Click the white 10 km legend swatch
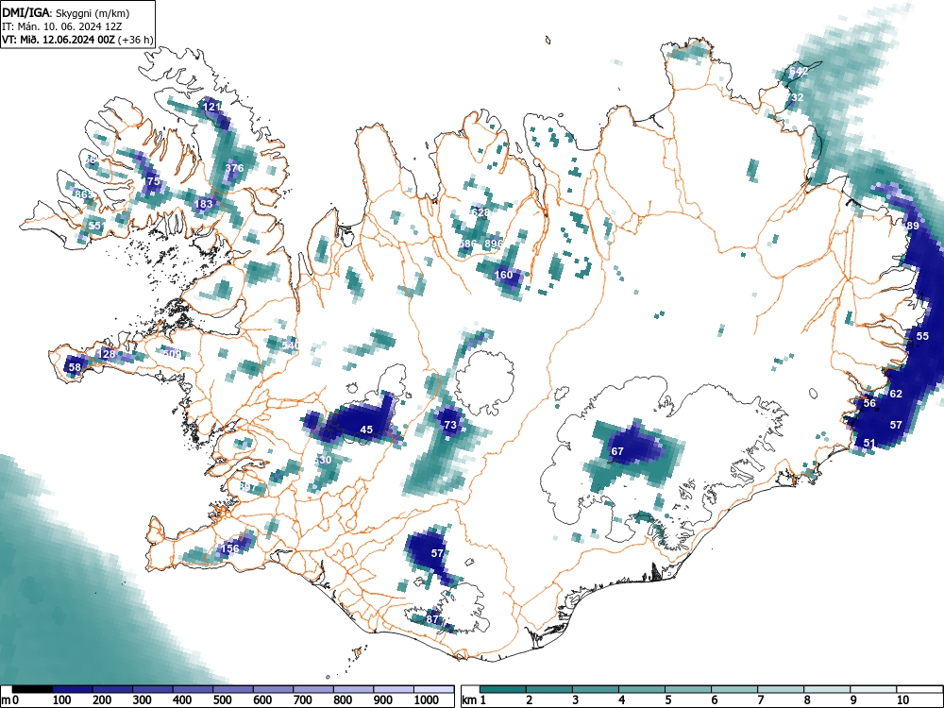 click(919, 689)
